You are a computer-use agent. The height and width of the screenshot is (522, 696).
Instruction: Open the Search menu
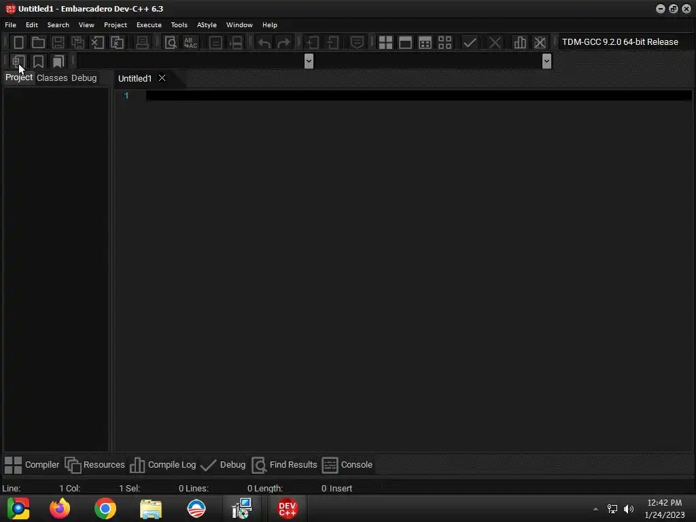[x=58, y=25]
